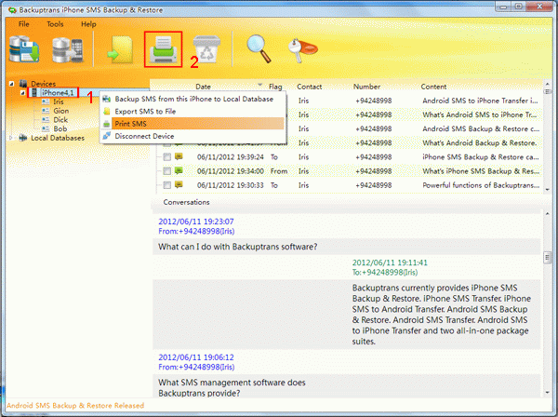Viewport: 558px width, 417px height.
Task: Click message 'What can I do with Backuptrans software?'
Action: (238, 247)
